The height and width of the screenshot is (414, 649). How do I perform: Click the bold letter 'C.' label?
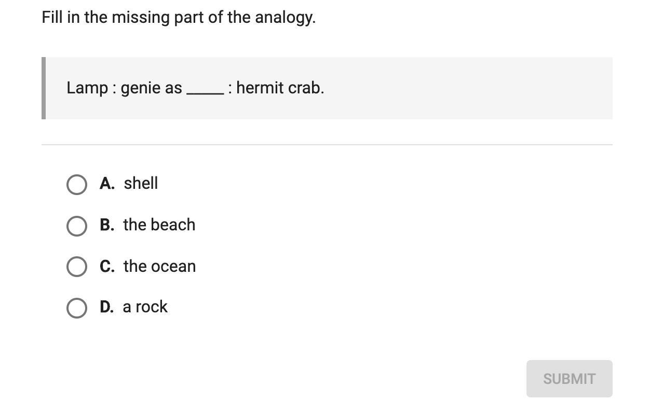tap(107, 266)
